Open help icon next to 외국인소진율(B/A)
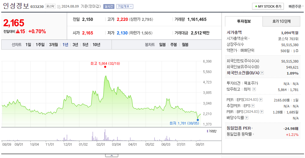Image resolution: width=305 pixels, height=158 pixels. click(262, 73)
